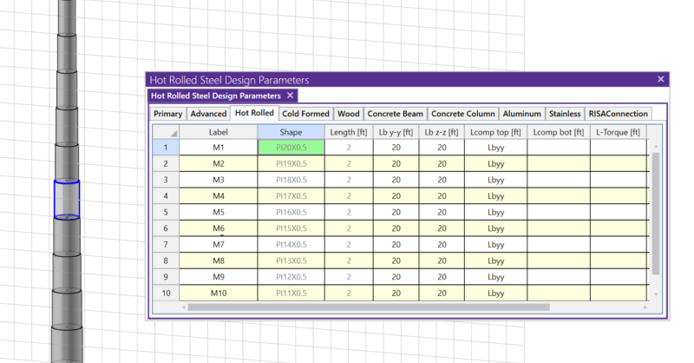
Task: Go to the RISAConnection tab
Action: tap(618, 114)
